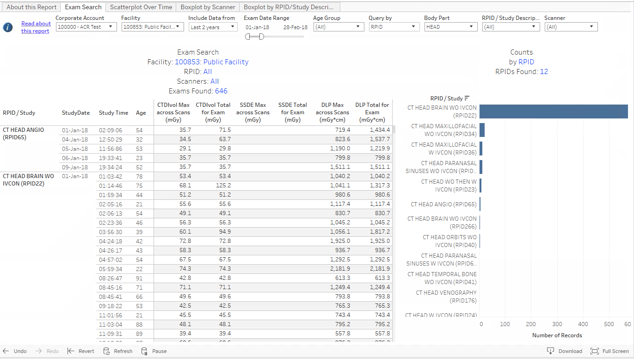Open the Query by dropdown
This screenshot has width=634, height=359.
(x=394, y=27)
